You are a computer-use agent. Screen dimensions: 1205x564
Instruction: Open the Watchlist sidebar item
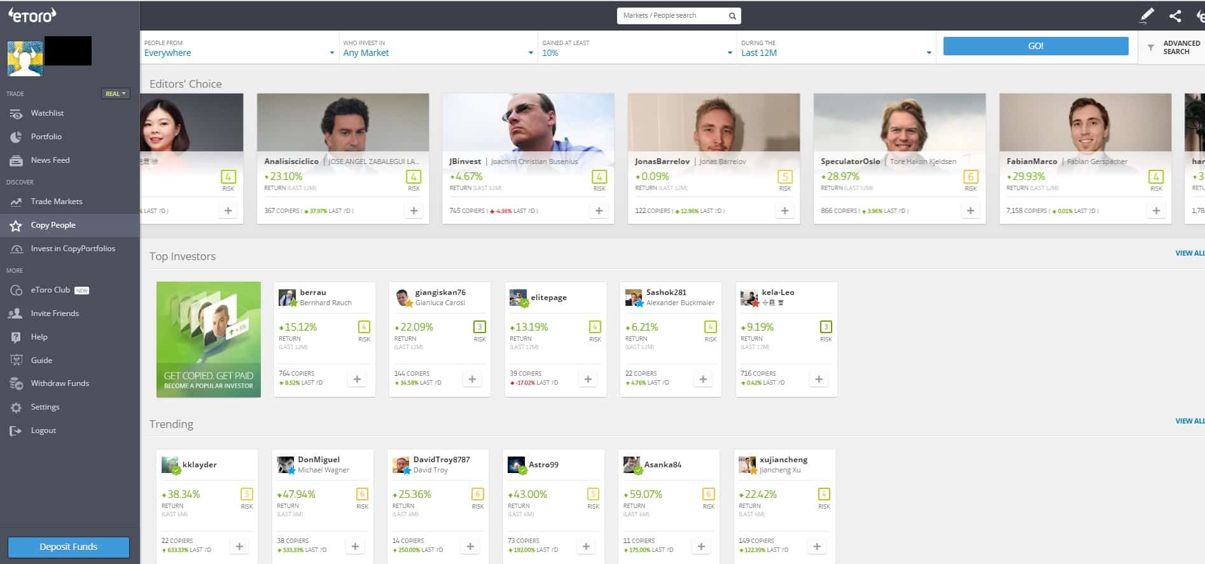(x=47, y=113)
